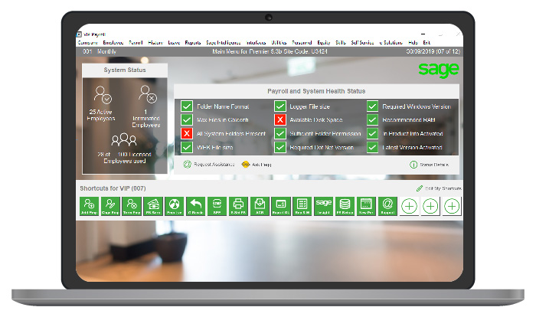The width and height of the screenshot is (536, 317).
Task: Click the Latest Version Activated check
Action: (372, 147)
